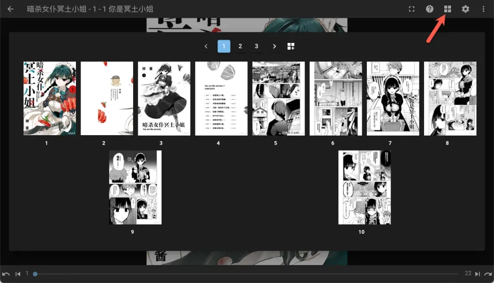
Task: Open the three-dot more menu
Action: (x=483, y=9)
